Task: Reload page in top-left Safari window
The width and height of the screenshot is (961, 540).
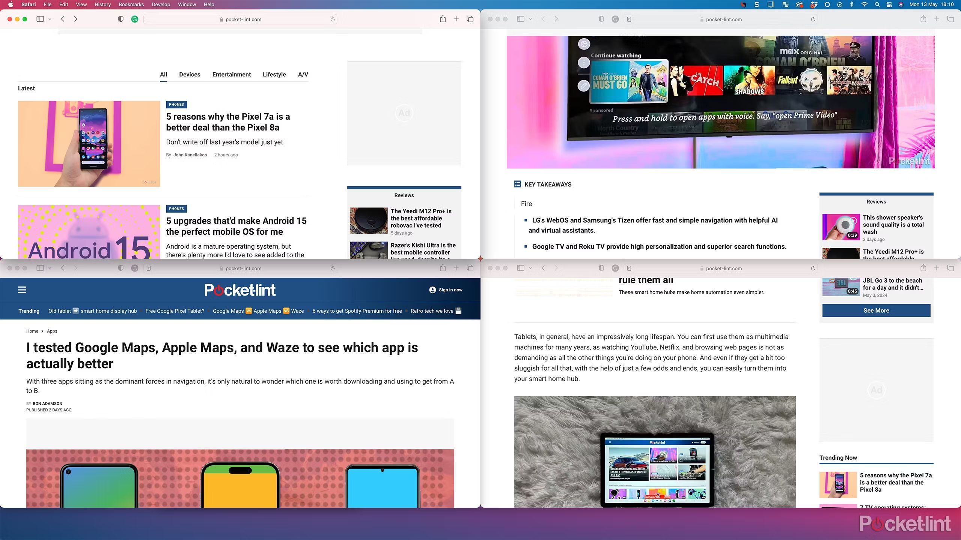Action: point(332,19)
